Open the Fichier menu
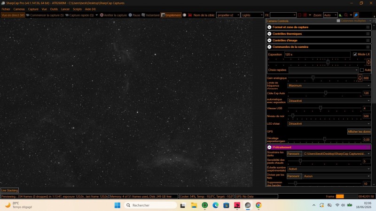The image size is (376, 211). point(6,9)
